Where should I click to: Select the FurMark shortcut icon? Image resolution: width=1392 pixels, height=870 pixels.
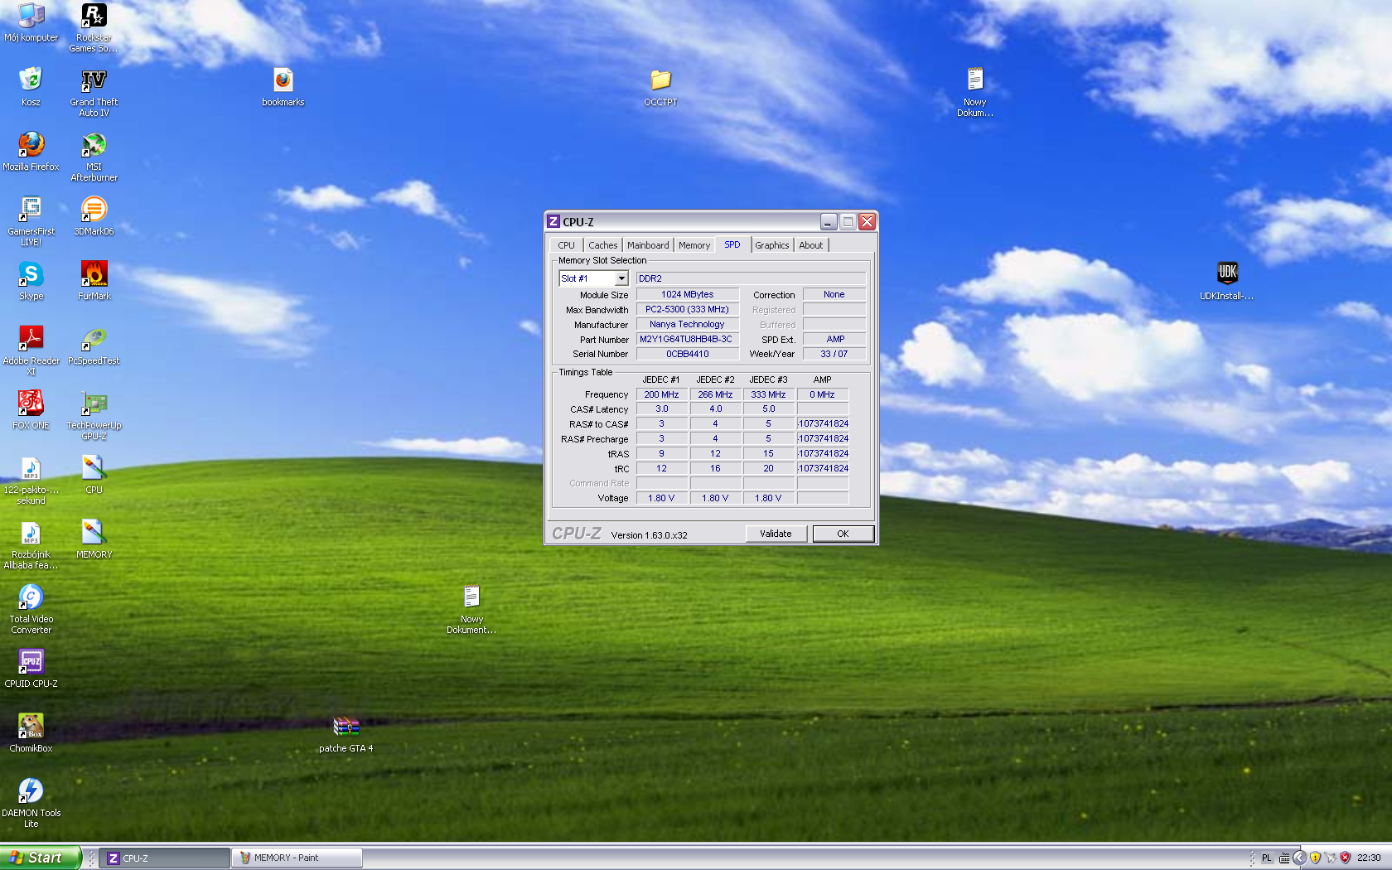[94, 280]
